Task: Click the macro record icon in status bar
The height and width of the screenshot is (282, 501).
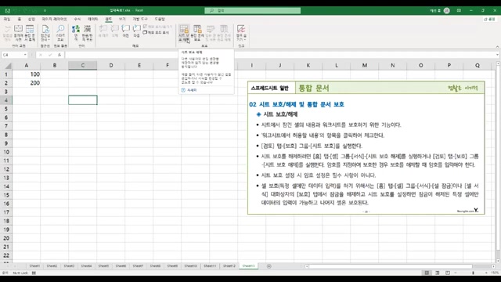Action: [34, 273]
